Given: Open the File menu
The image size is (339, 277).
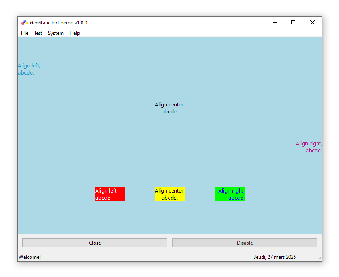Looking at the screenshot, I should (x=24, y=33).
